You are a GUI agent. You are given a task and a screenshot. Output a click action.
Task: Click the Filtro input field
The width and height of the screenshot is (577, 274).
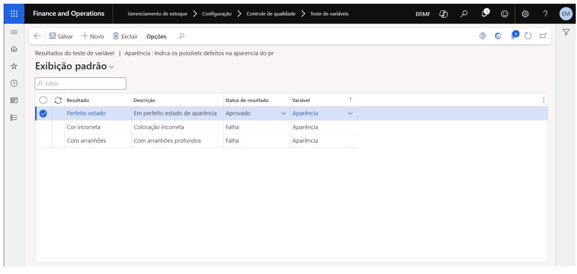[x=81, y=84]
